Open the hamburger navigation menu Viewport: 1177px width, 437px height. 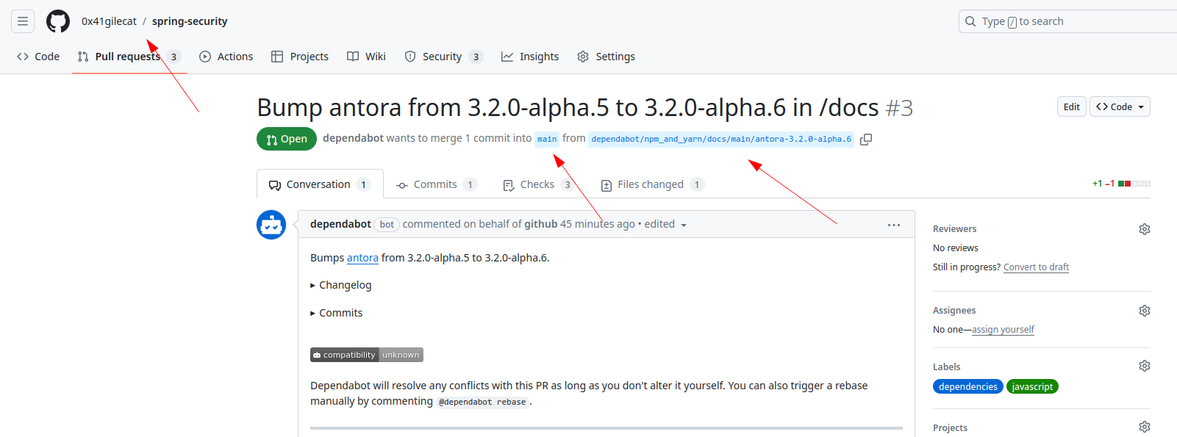23,21
